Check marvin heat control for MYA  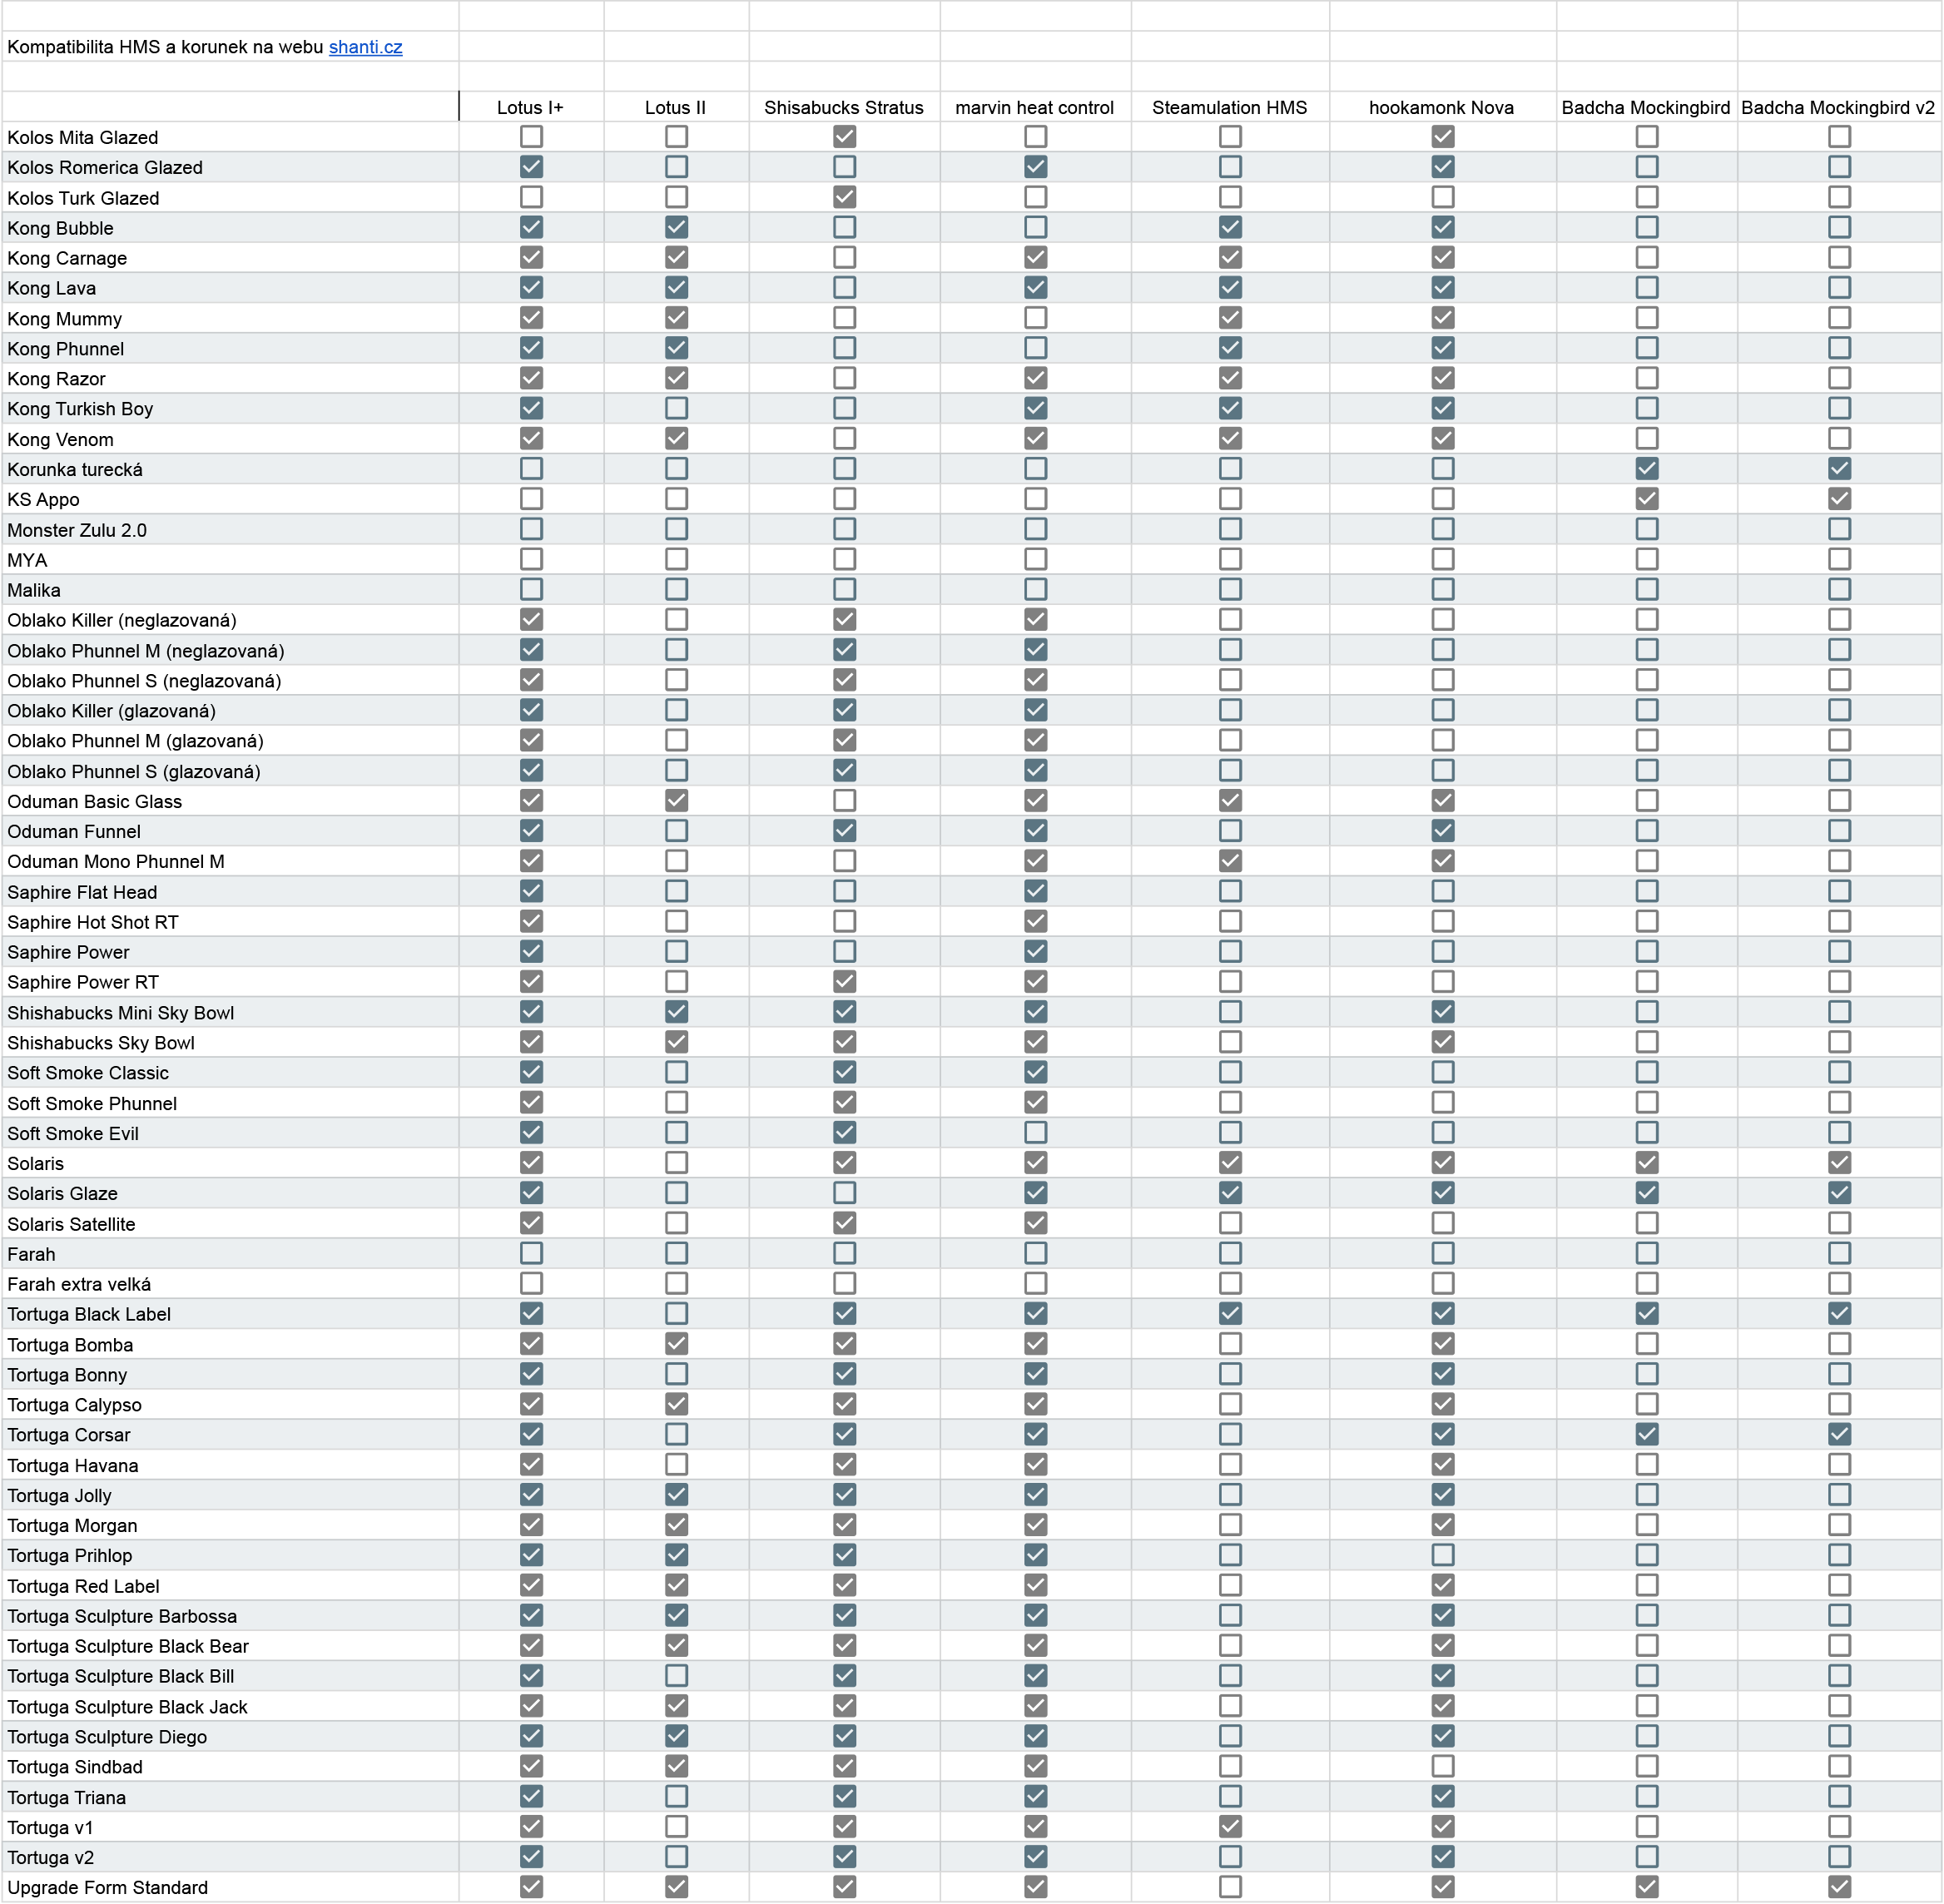(1035, 559)
